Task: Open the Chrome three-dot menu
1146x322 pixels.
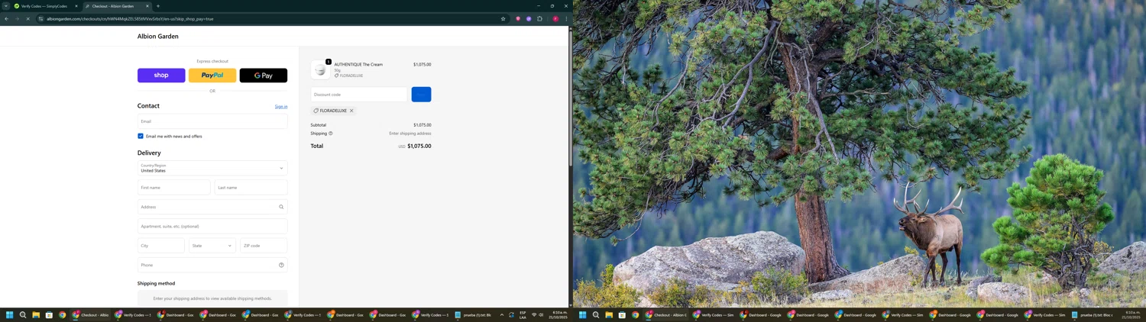Action: (x=566, y=19)
